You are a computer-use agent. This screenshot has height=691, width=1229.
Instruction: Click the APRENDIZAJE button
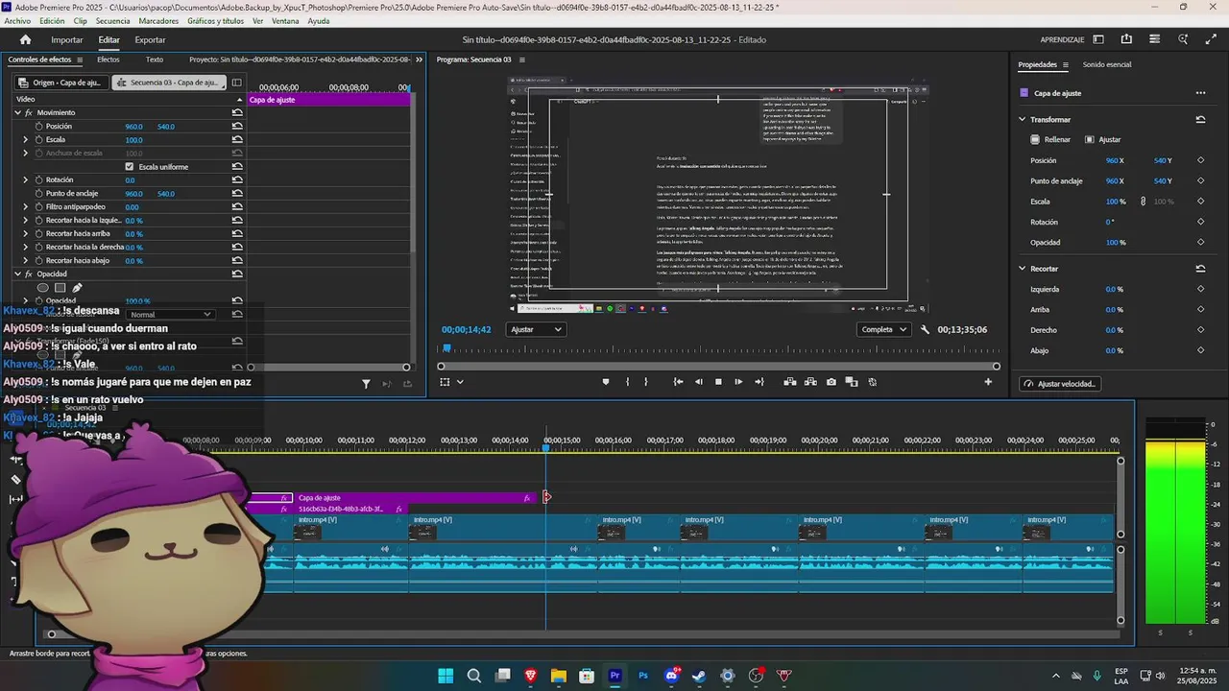click(1062, 39)
